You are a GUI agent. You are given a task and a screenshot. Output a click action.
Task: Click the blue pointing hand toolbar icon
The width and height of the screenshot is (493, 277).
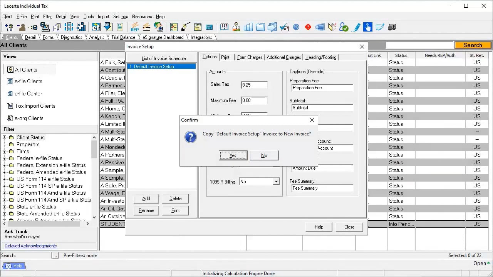click(x=367, y=27)
